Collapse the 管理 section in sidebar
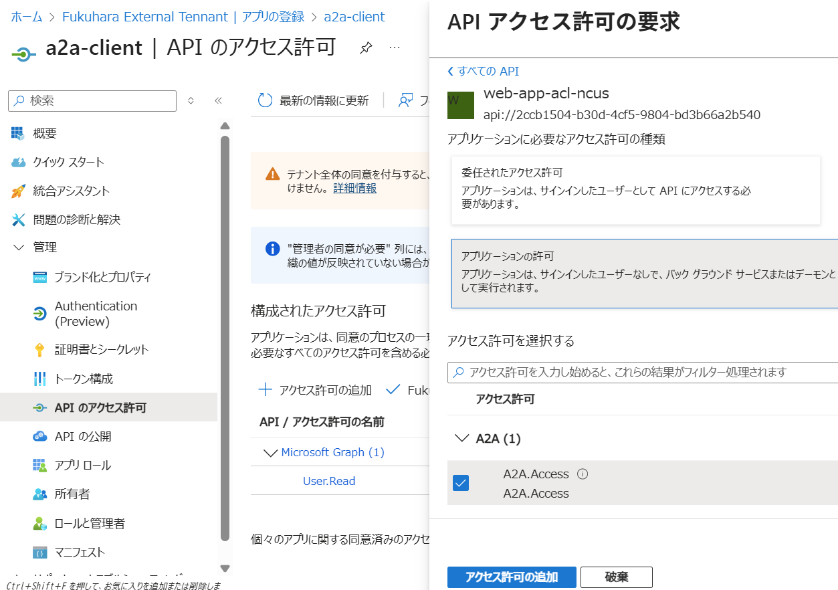Screen dimensions: 838x590 point(19,248)
